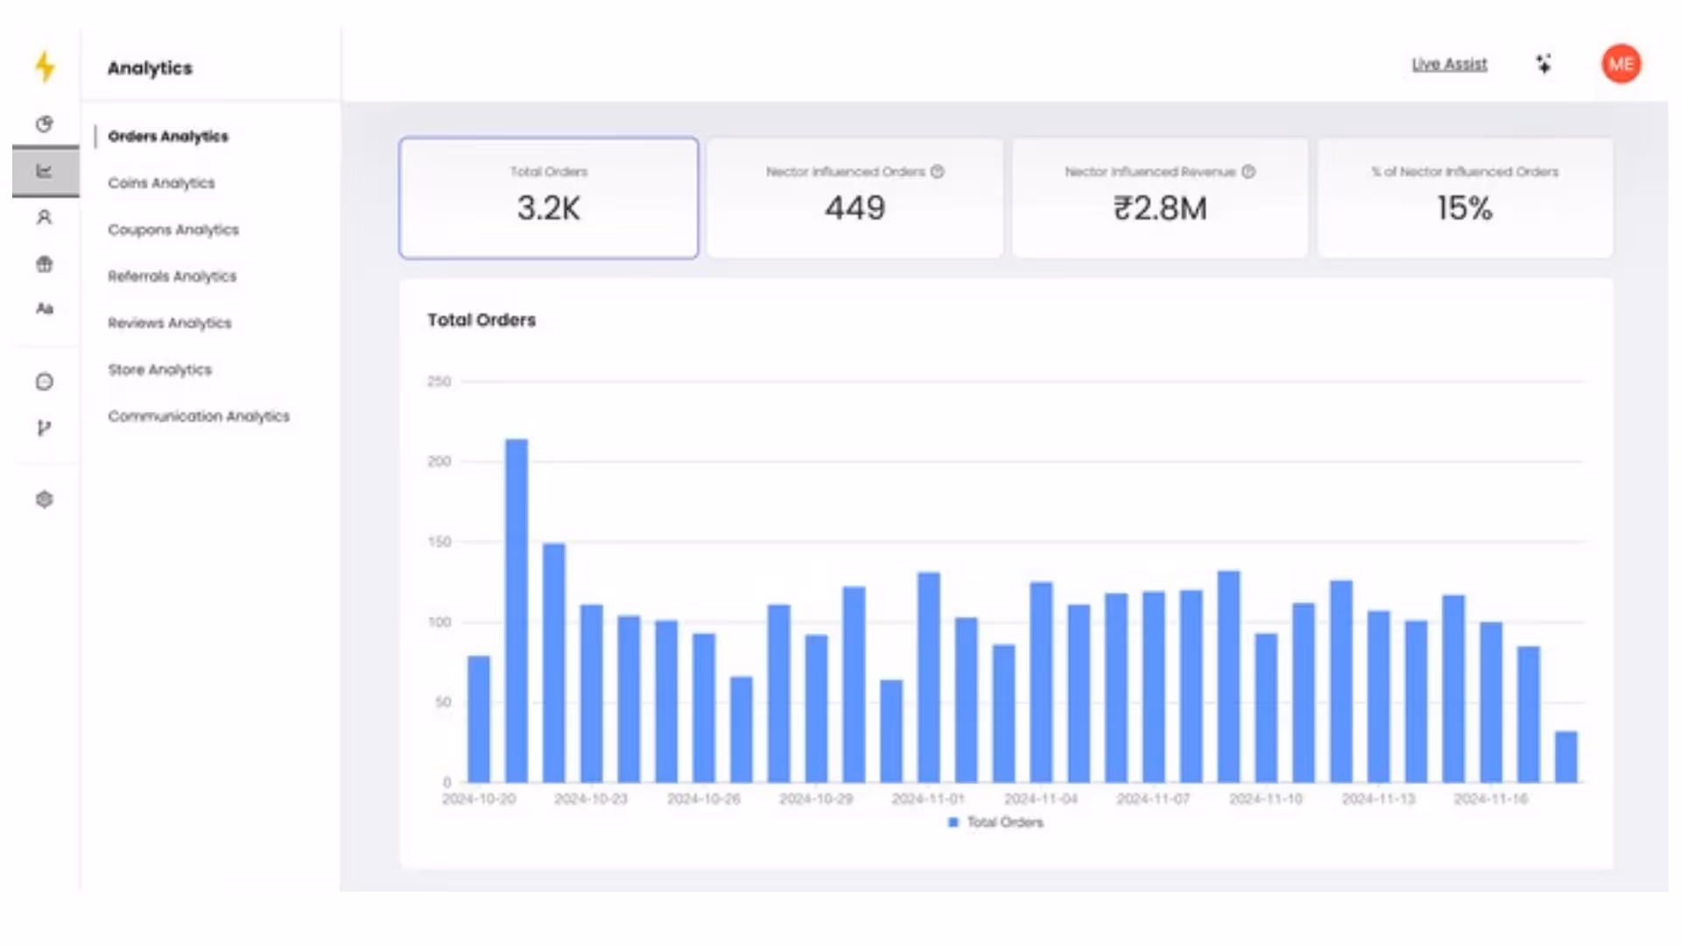Go to Coins Analytics
The image size is (1681, 946).
pos(161,183)
